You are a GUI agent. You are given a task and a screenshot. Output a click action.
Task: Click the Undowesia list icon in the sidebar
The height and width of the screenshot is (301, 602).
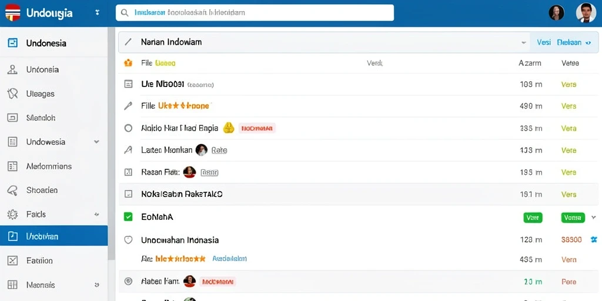[x=13, y=142]
